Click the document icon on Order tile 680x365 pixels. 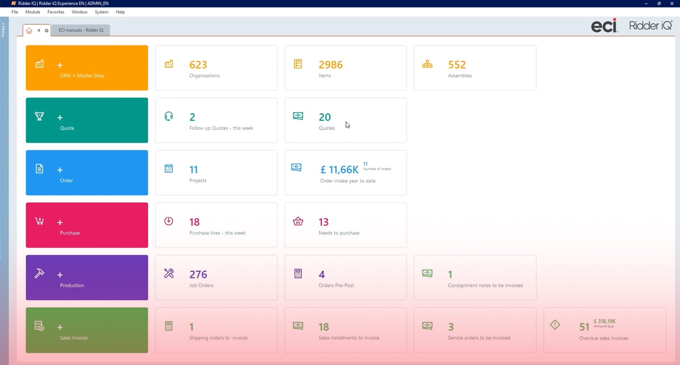click(x=40, y=169)
